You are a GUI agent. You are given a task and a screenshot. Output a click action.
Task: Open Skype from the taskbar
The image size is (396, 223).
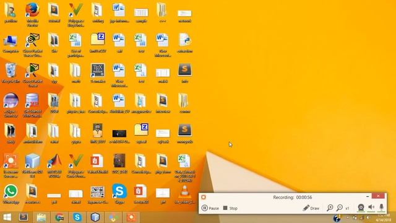[77, 217]
